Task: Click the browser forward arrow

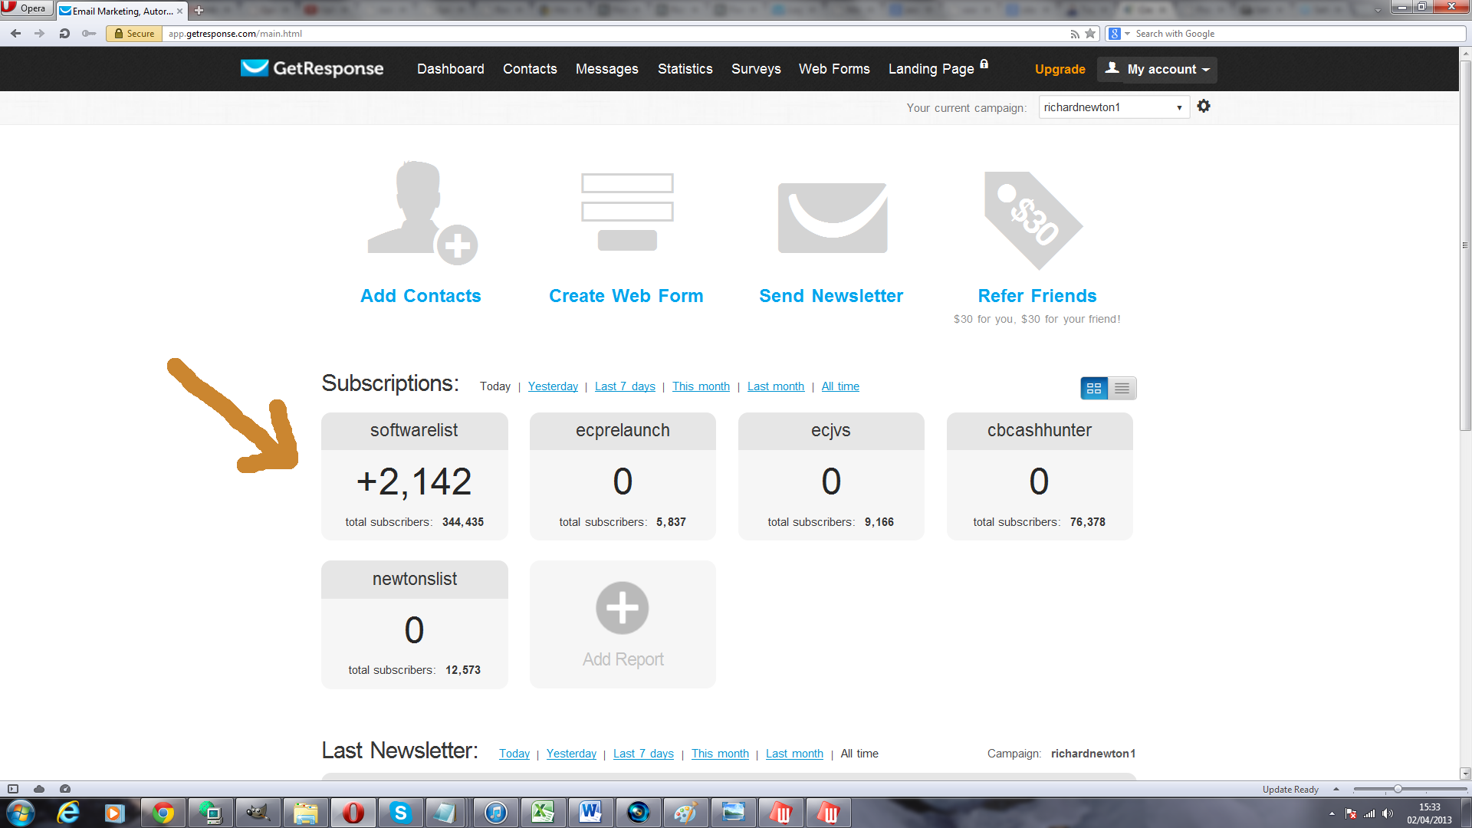Action: [x=40, y=34]
